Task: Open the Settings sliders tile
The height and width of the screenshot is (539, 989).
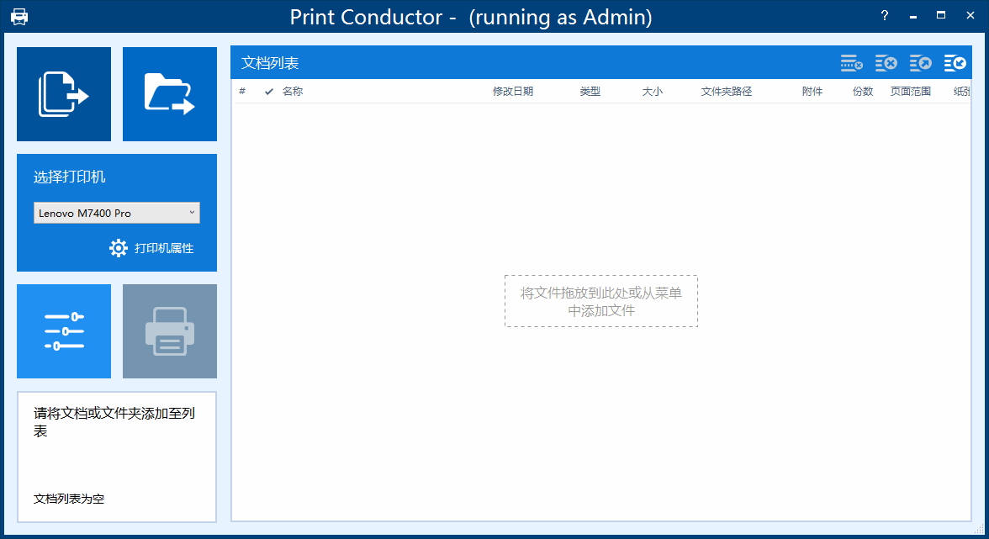Action: (x=64, y=331)
